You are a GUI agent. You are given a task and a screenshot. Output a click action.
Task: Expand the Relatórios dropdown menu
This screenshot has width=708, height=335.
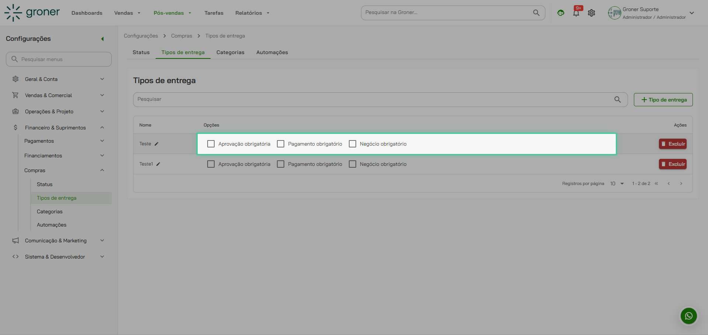tap(252, 13)
